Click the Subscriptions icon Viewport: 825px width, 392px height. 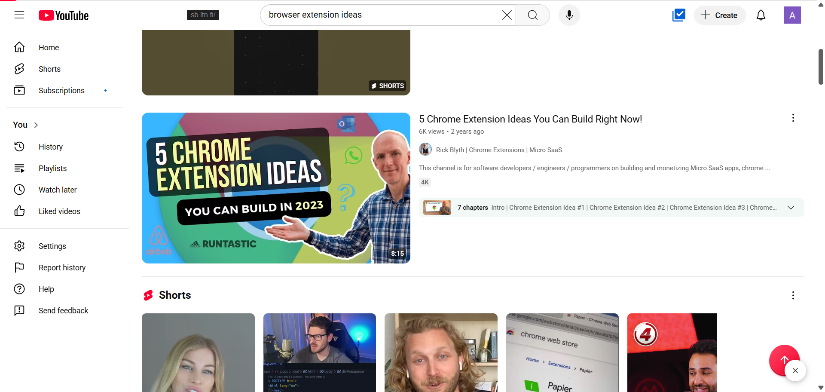[19, 90]
